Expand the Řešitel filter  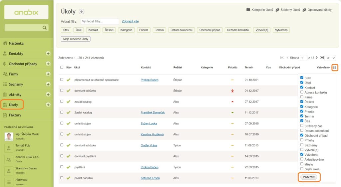click(x=109, y=30)
